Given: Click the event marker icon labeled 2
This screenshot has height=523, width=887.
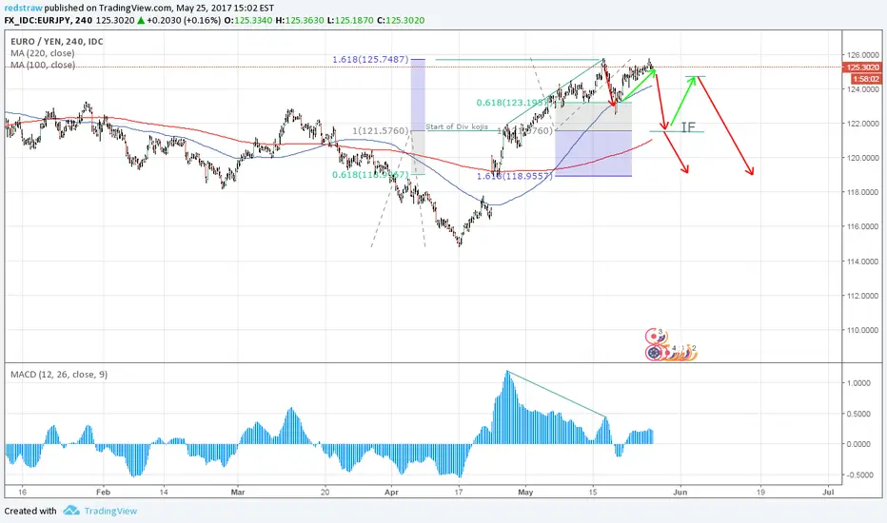Looking at the screenshot, I should pyautogui.click(x=691, y=352).
